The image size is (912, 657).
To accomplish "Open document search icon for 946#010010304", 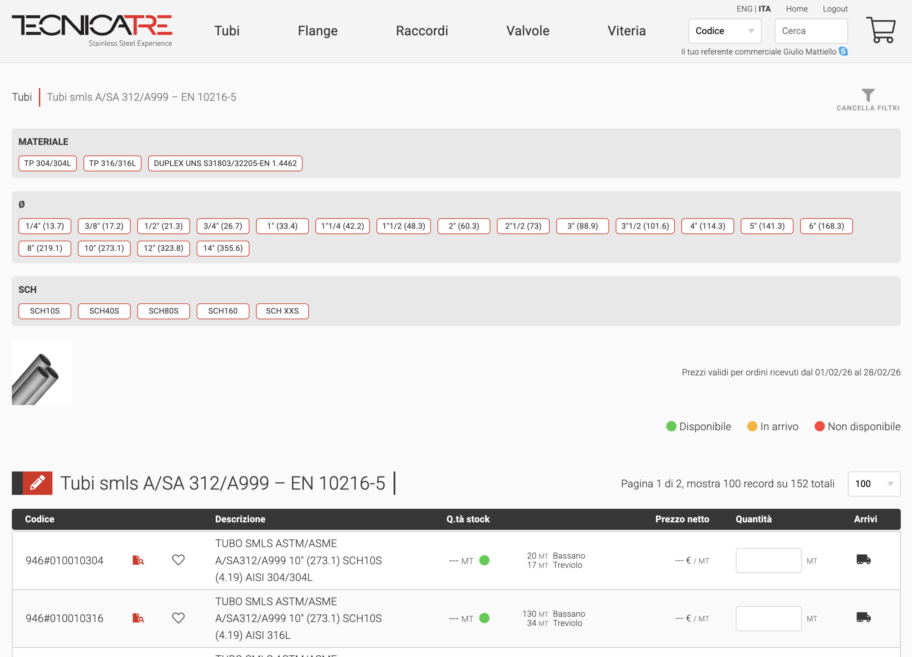I will [138, 560].
